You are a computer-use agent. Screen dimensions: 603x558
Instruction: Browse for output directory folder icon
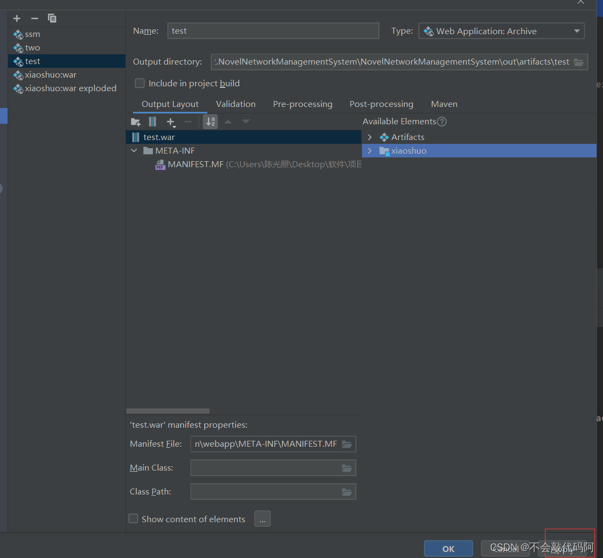[579, 62]
